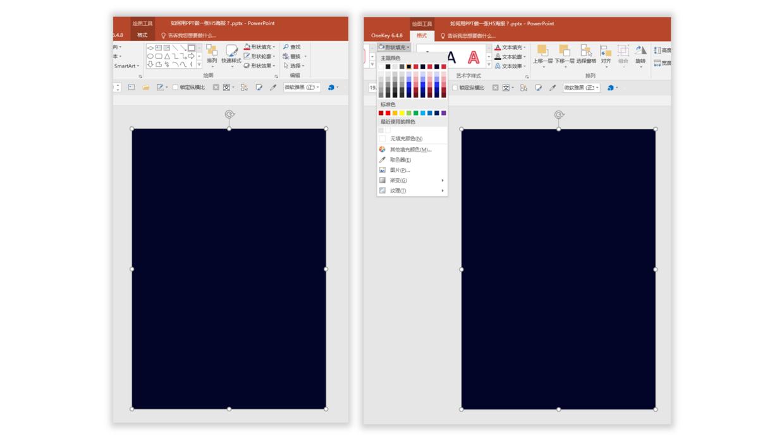The width and height of the screenshot is (784, 441).
Task: Click the 文本填充 text fill button
Action: [511, 47]
